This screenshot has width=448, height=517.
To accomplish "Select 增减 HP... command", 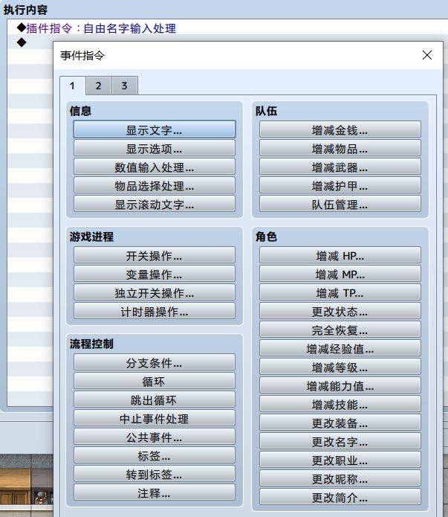I will 340,256.
